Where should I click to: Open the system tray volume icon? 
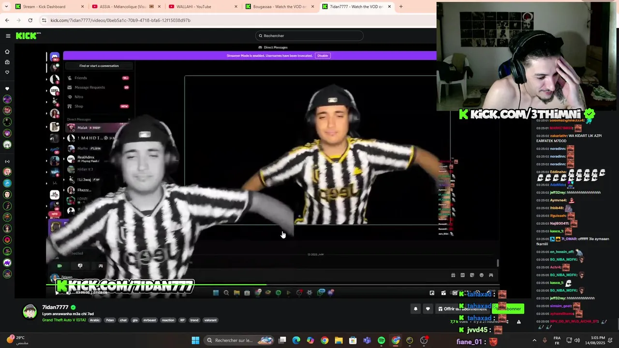click(x=577, y=340)
